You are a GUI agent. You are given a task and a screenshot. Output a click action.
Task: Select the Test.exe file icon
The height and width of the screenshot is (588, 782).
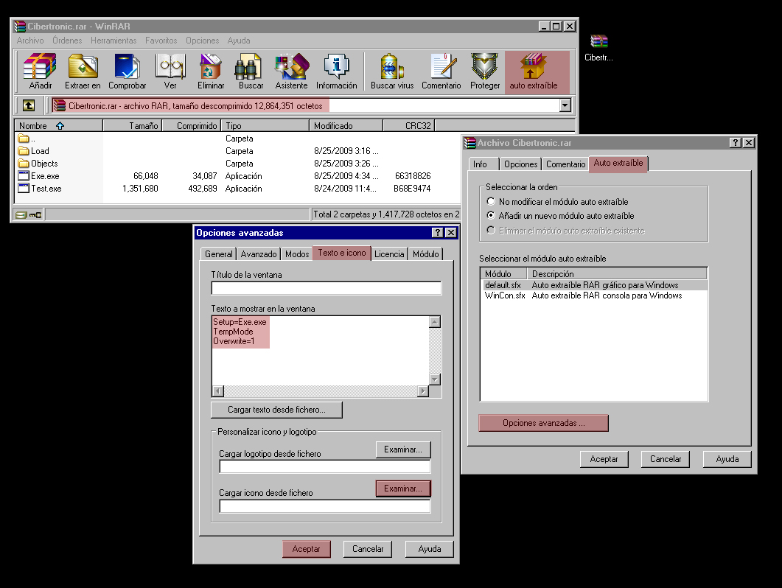coord(24,188)
